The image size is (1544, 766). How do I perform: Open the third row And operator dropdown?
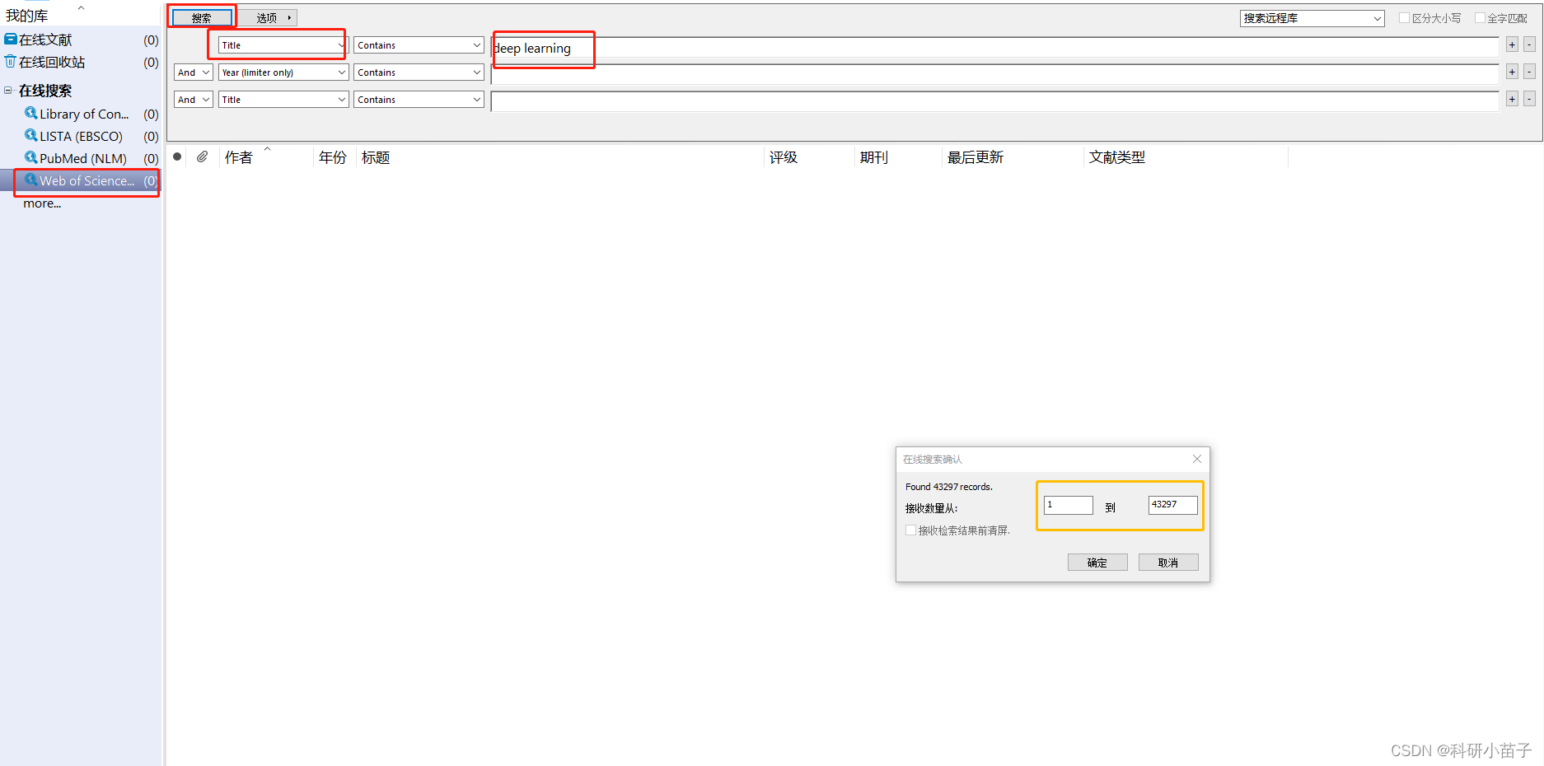(194, 100)
